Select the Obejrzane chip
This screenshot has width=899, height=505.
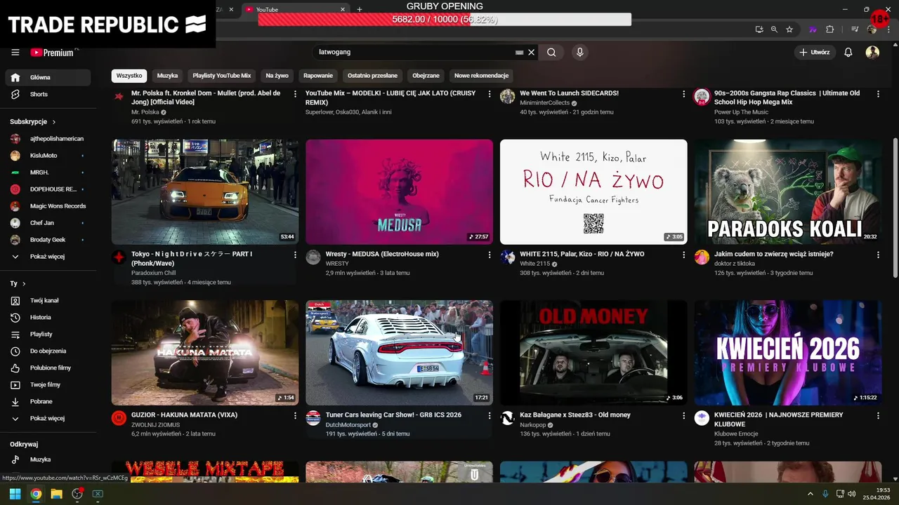[426, 76]
